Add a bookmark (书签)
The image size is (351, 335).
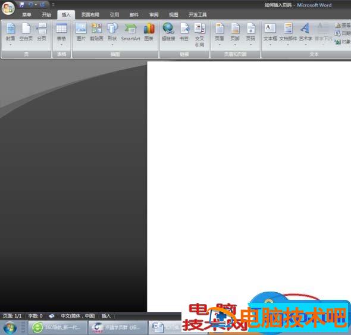[184, 32]
